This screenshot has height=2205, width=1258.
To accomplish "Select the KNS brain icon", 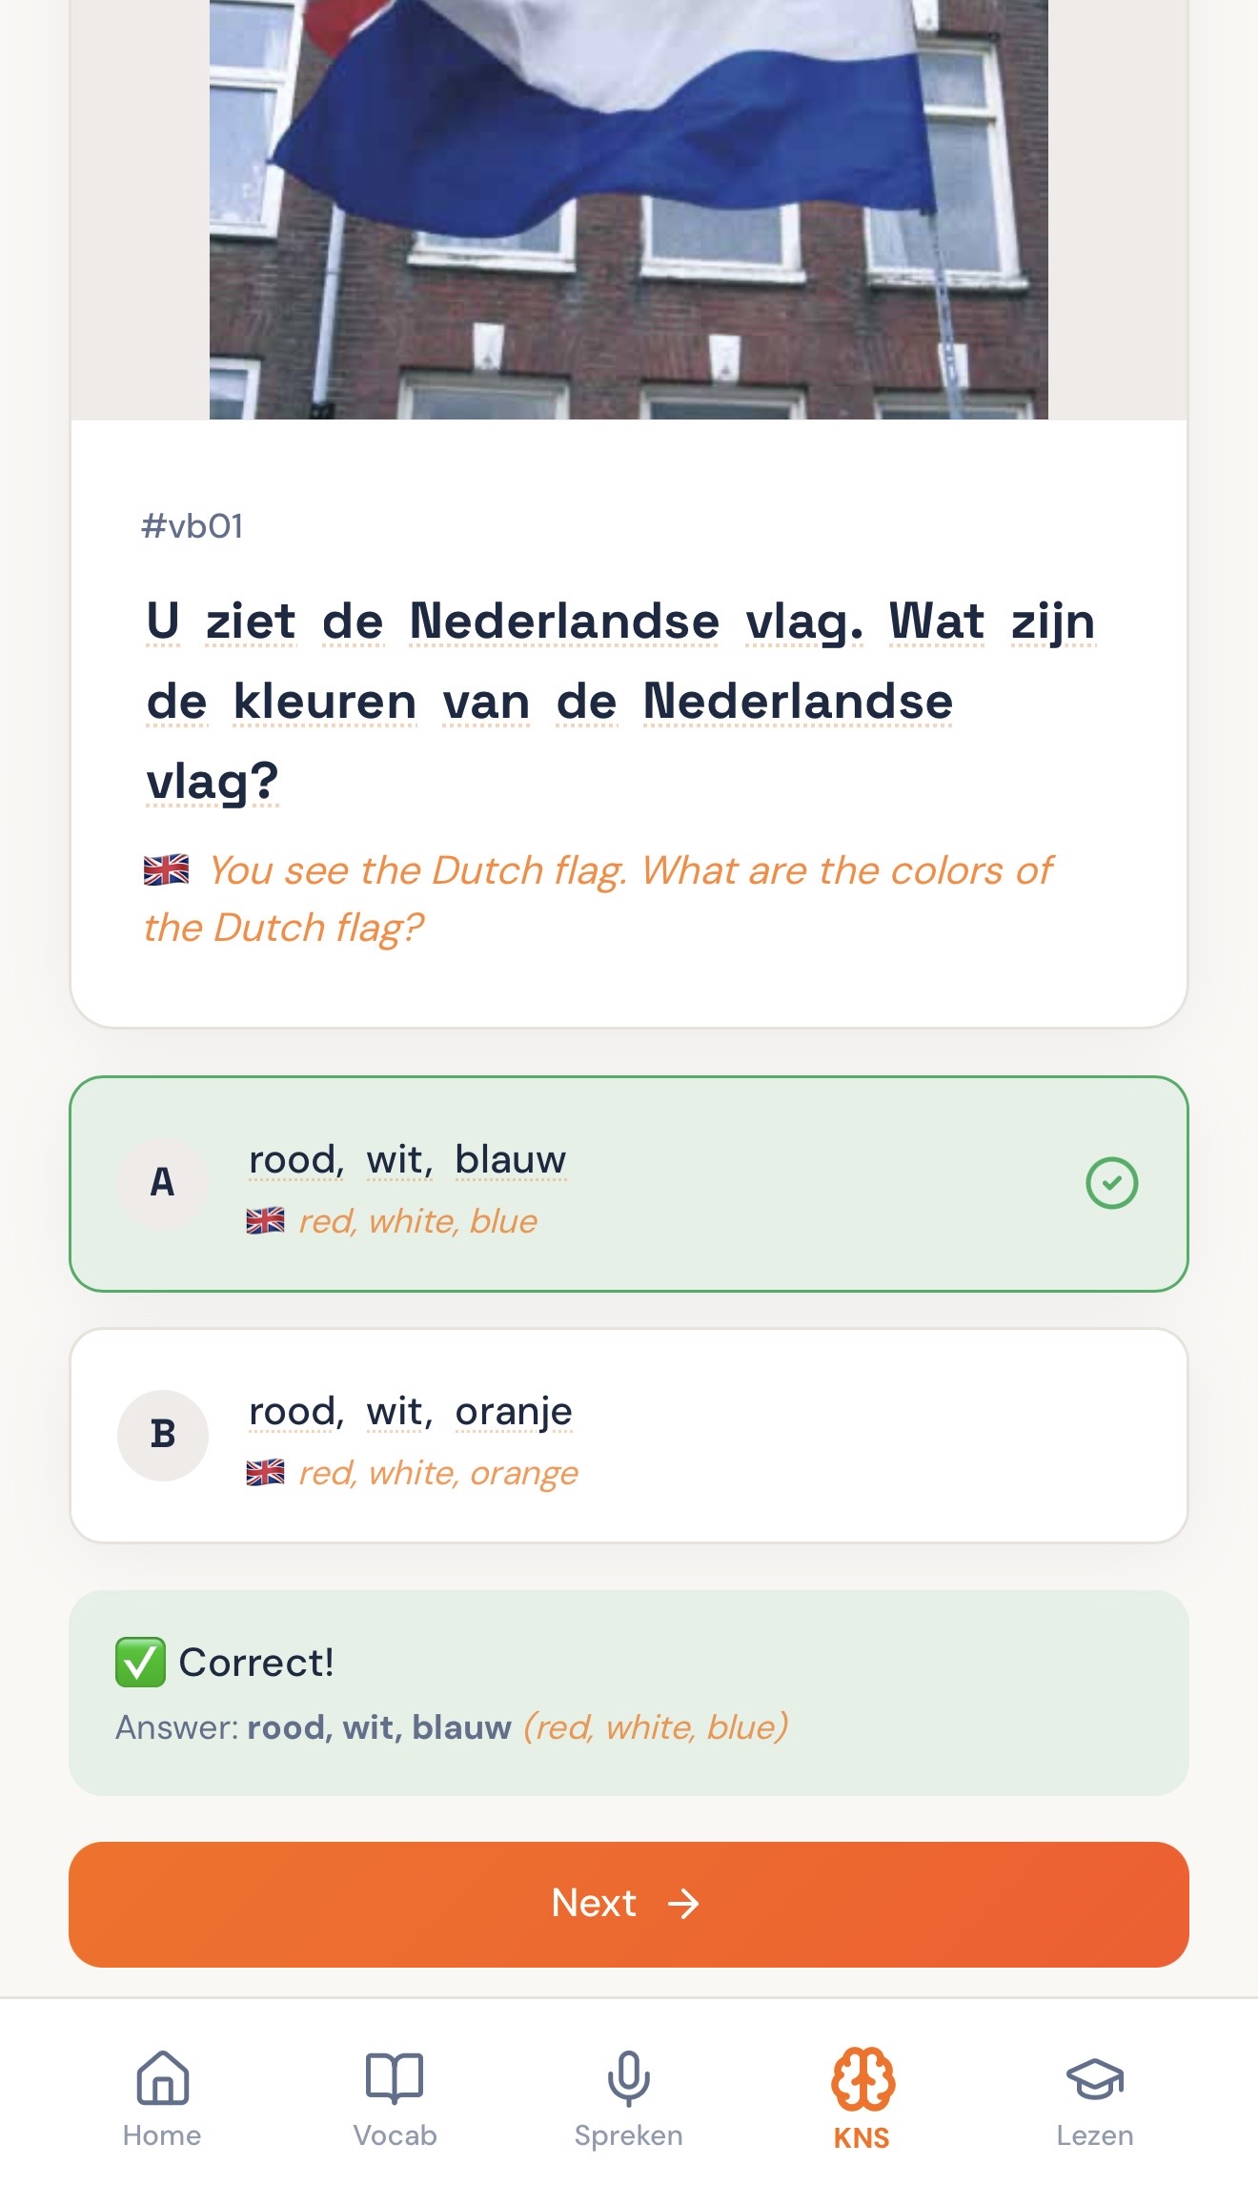I will click(x=862, y=2078).
